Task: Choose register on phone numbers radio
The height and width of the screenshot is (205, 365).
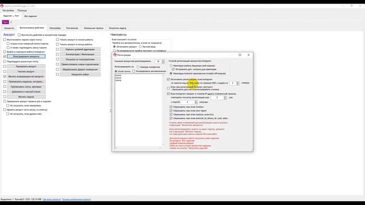Action: point(138,67)
